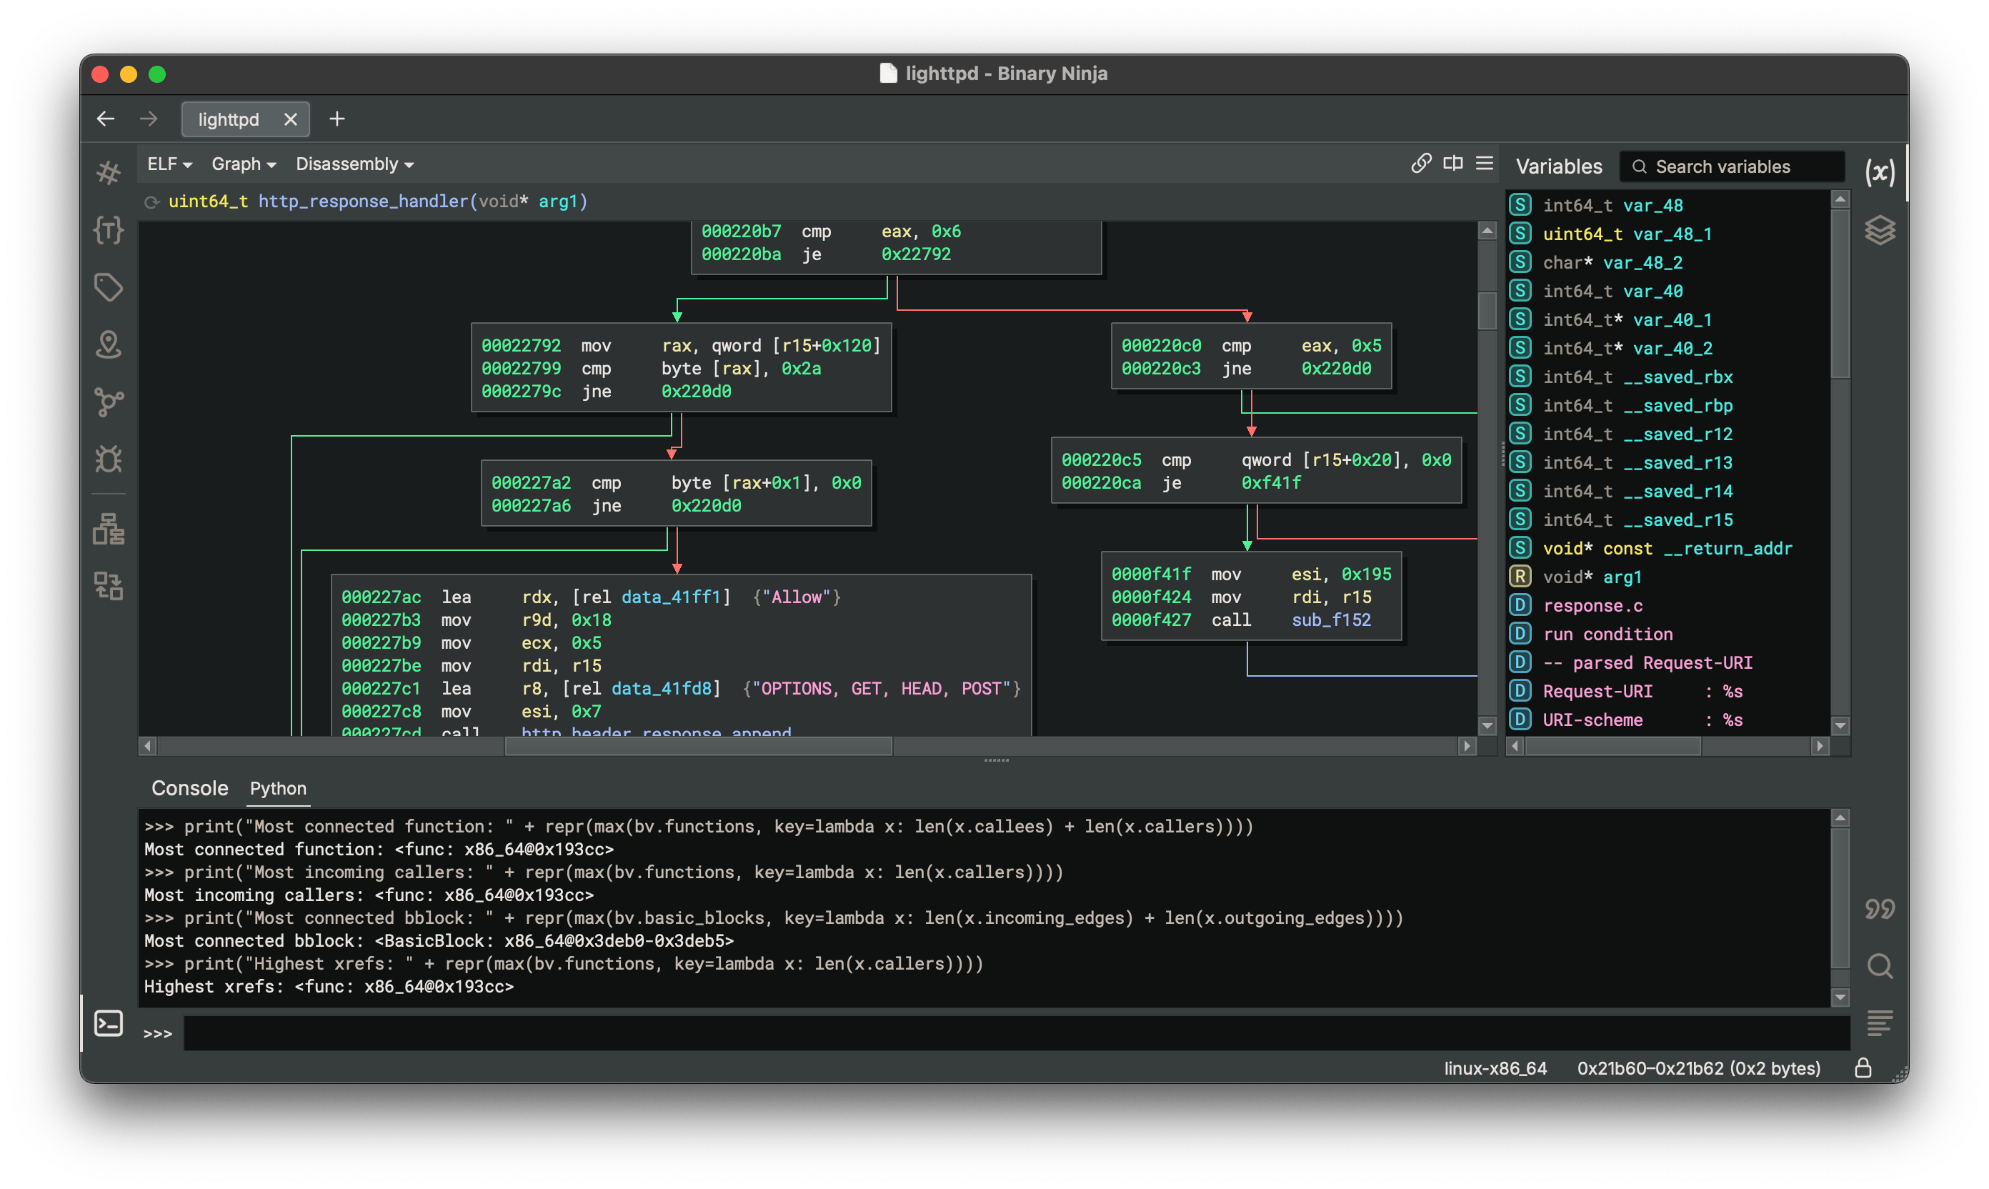Image resolution: width=1989 pixels, height=1189 pixels.
Task: Open the Strings quote-marks icon
Action: (x=1879, y=909)
